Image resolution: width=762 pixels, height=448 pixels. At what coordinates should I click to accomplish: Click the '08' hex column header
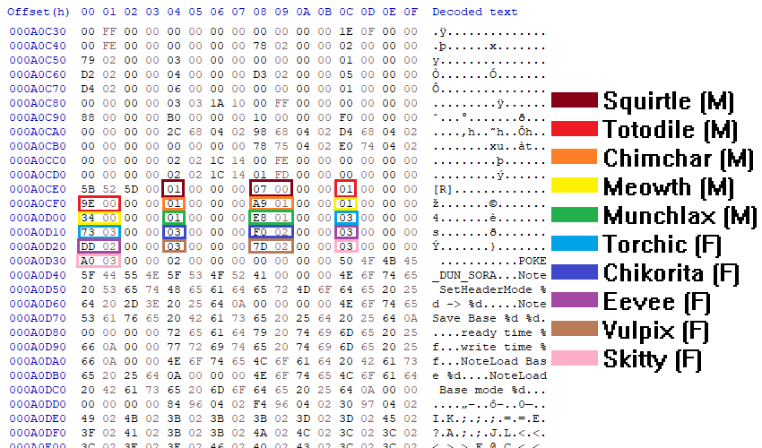point(260,12)
